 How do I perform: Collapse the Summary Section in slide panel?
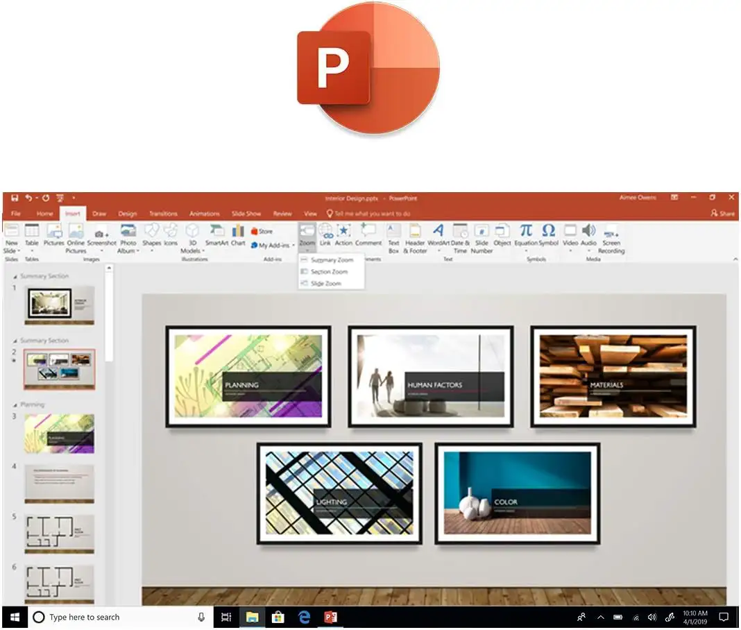(15, 276)
